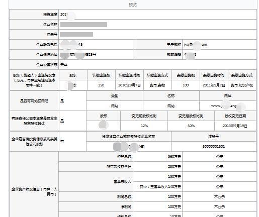
Task: Click the 开业 status value
Action: point(64,65)
